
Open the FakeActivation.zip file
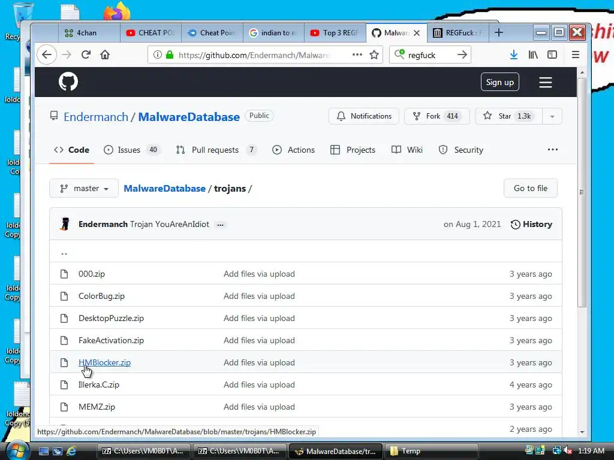[x=111, y=340]
